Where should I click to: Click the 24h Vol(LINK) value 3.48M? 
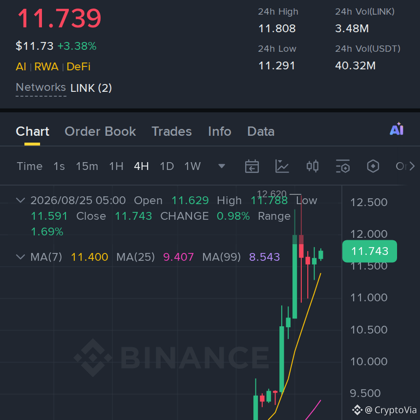(352, 28)
